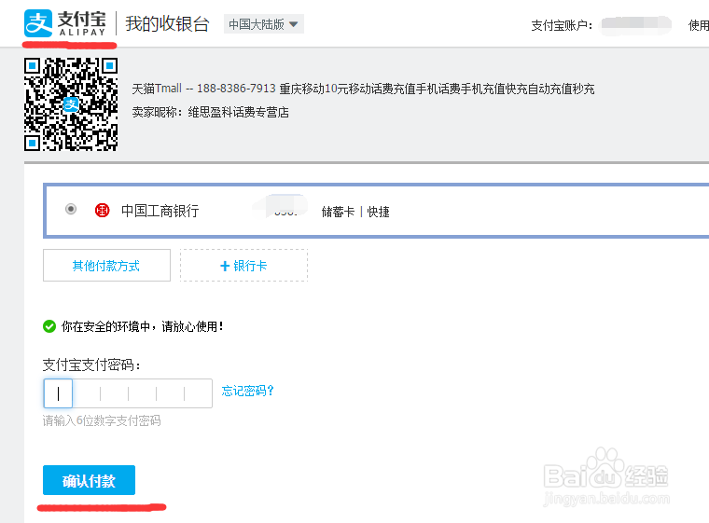
Task: Click the 其他付款方式 button
Action: point(106,266)
